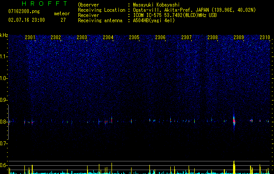Select the filename 07162300.png
The image size is (274, 174).
pos(24,11)
